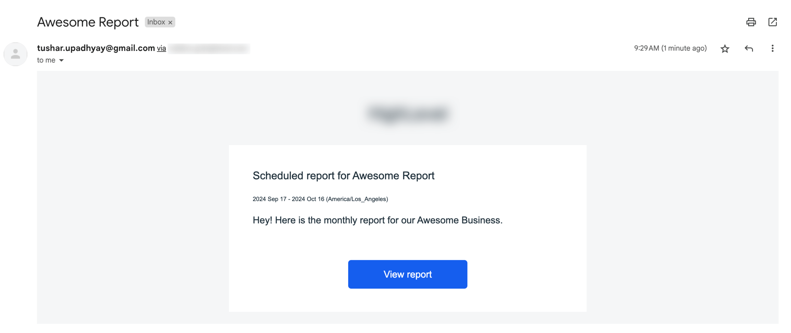Click sender tushar.upadhyay@gmail.com name

[x=96, y=48]
